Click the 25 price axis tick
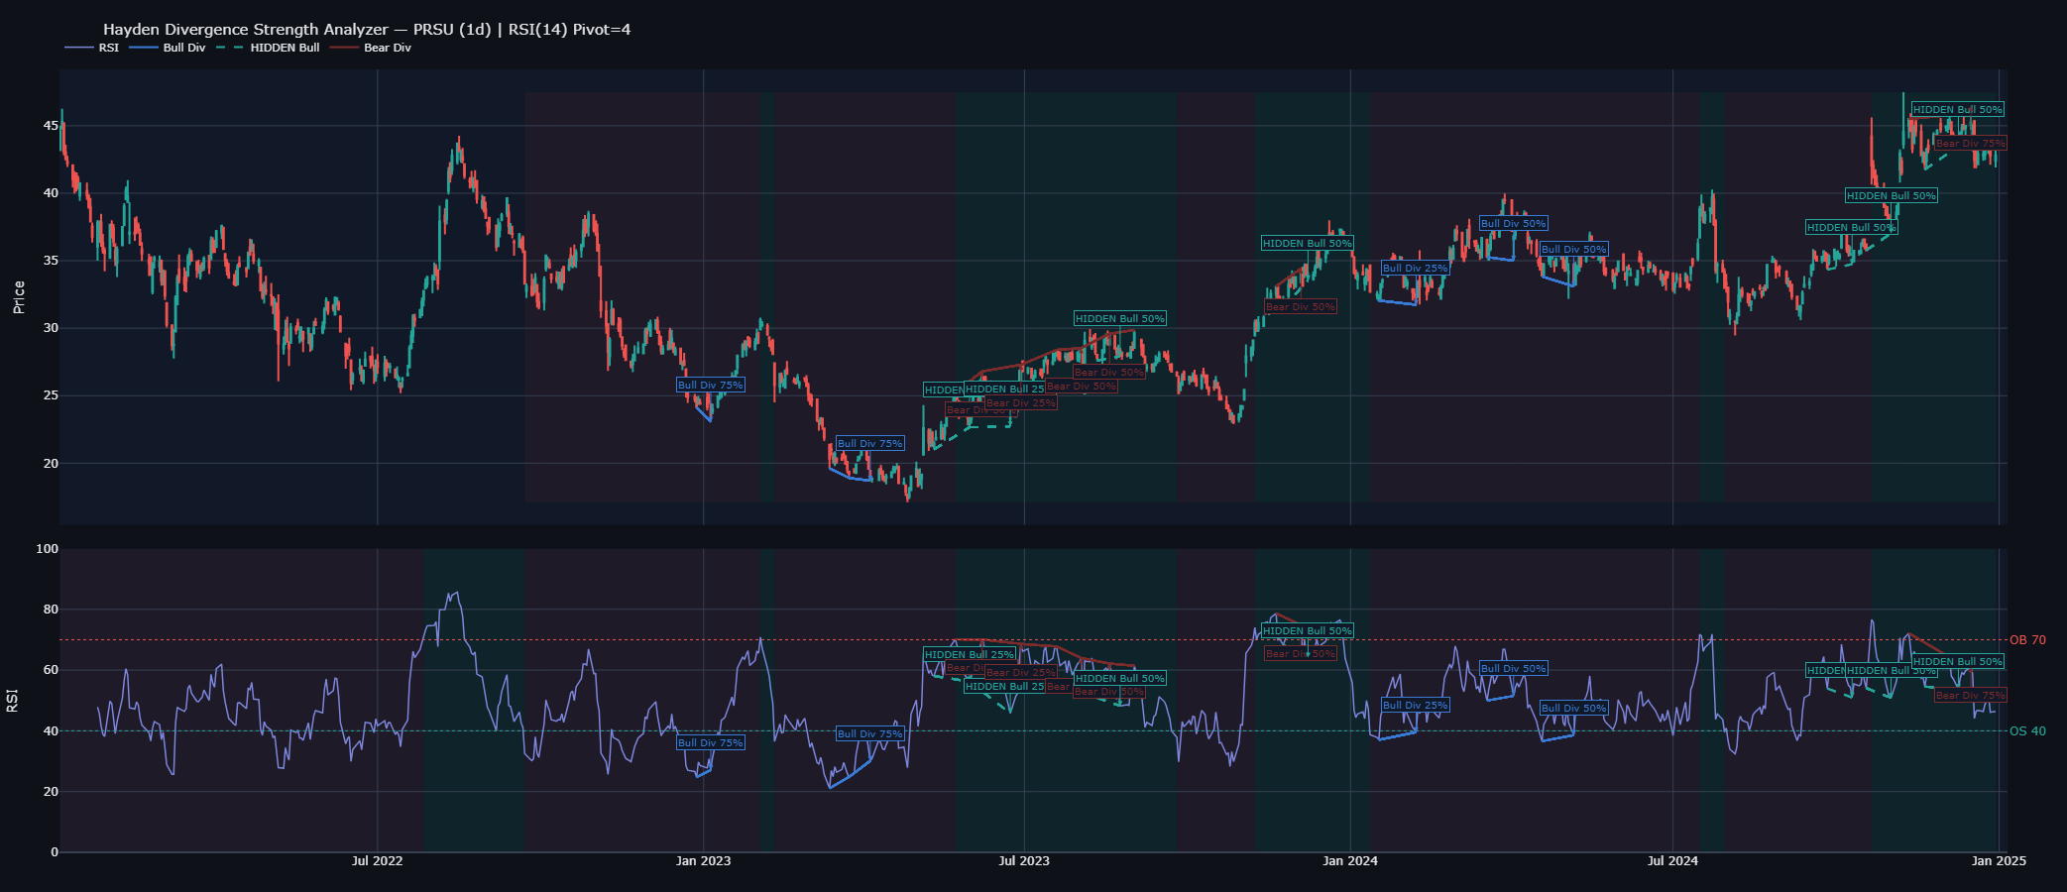The height and width of the screenshot is (892, 2067). click(x=50, y=395)
